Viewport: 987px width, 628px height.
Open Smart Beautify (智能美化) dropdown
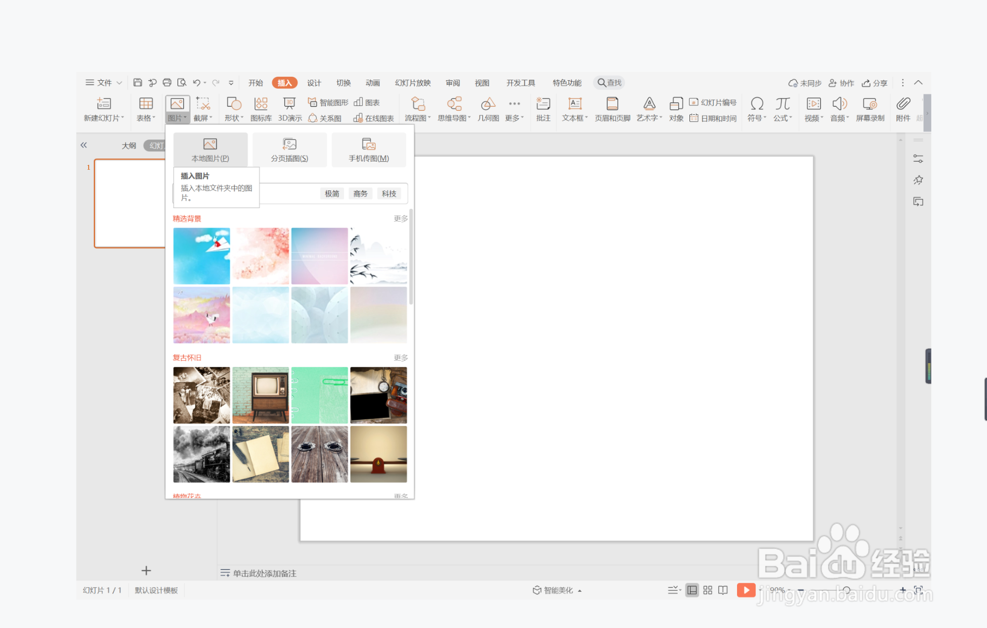point(557,590)
